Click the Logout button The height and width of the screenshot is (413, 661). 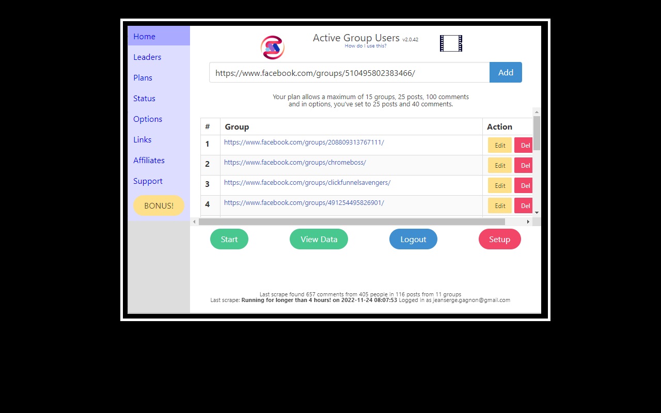pos(413,239)
